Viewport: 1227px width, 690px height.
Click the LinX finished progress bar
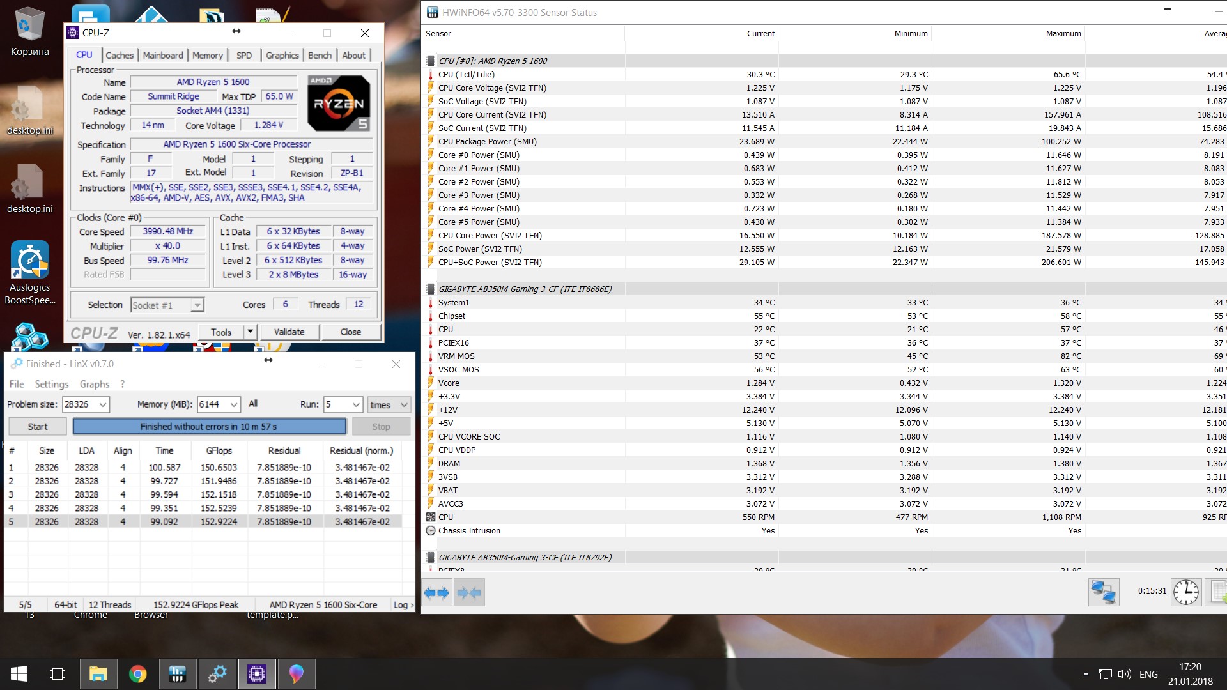[209, 427]
